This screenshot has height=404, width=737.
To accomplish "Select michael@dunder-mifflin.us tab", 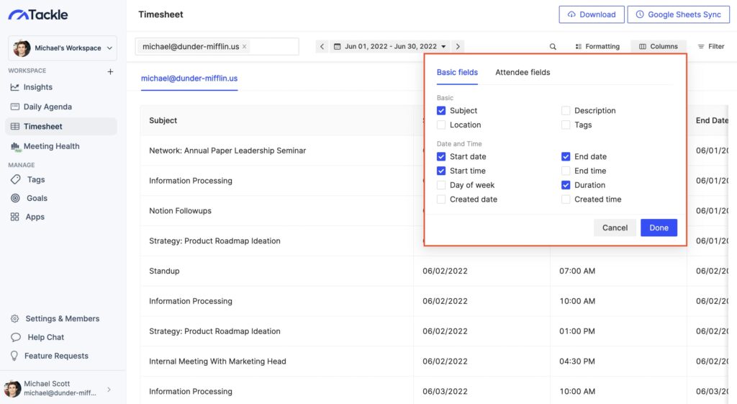I will tap(189, 78).
